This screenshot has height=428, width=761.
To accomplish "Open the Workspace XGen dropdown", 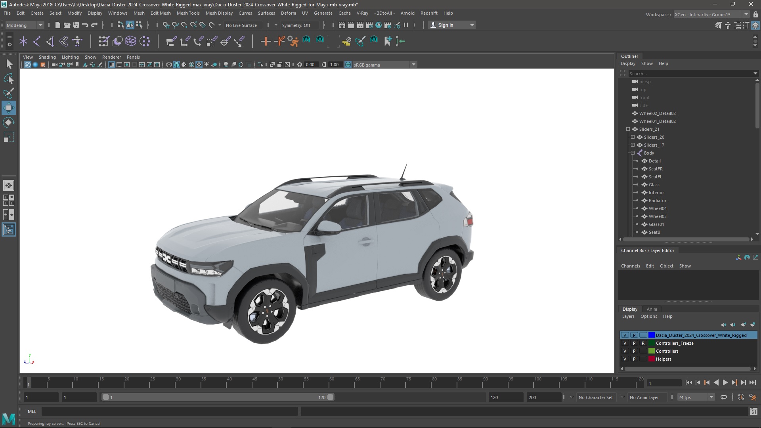I will pos(711,14).
